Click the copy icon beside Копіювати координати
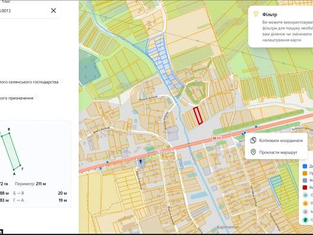The height and width of the screenshot is (235, 313). (x=253, y=140)
